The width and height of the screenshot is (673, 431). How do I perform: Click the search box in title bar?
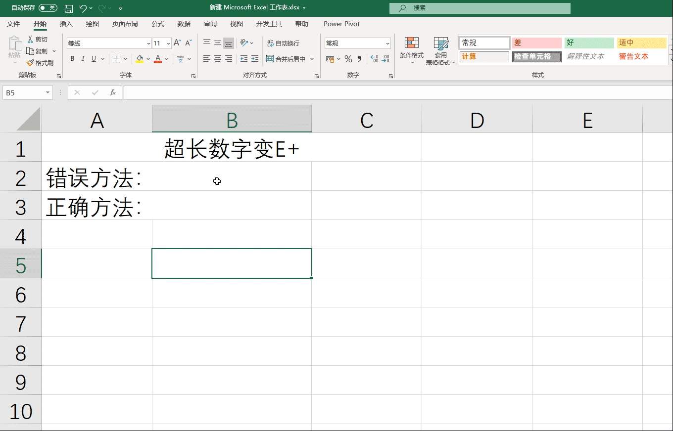(x=480, y=8)
